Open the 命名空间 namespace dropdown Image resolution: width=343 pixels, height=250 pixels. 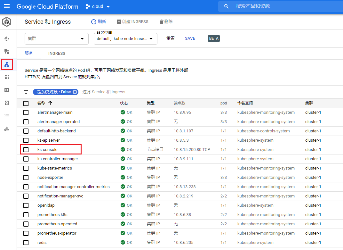tap(125, 39)
